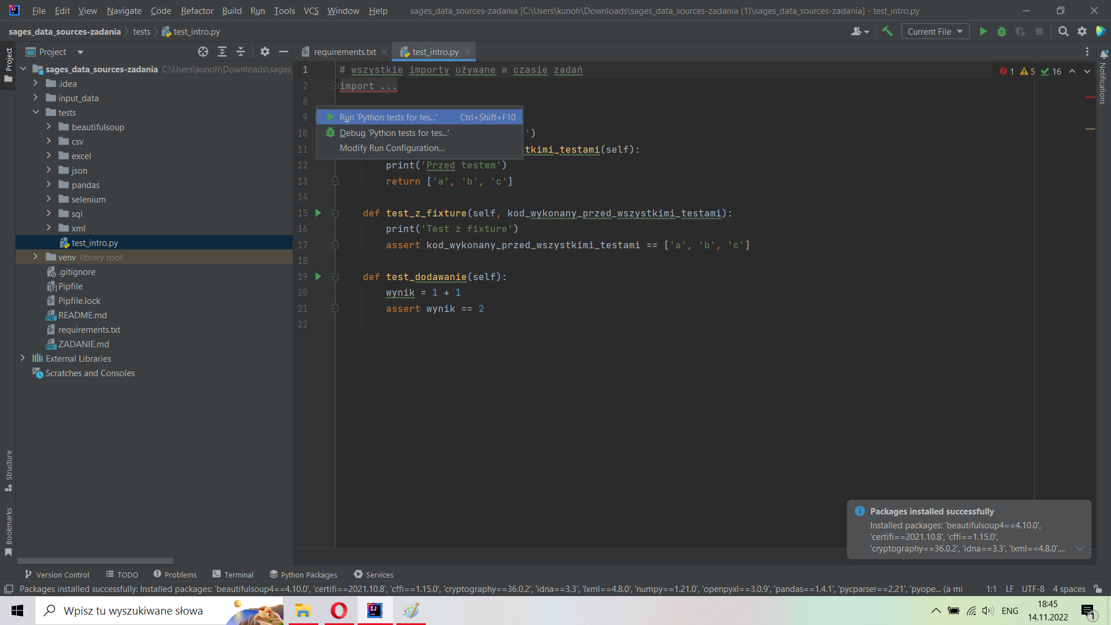Go to next highlighted error arrow
Image resolution: width=1111 pixels, height=625 pixels.
(x=1087, y=71)
